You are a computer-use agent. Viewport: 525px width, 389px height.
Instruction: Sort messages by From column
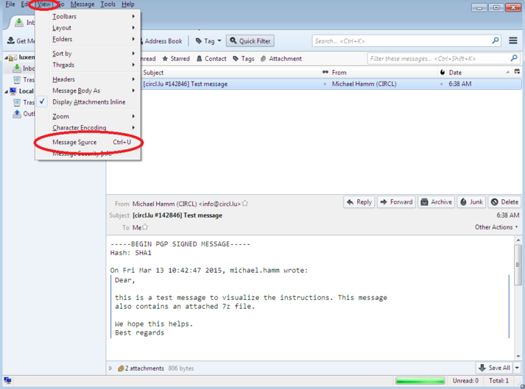[384, 73]
